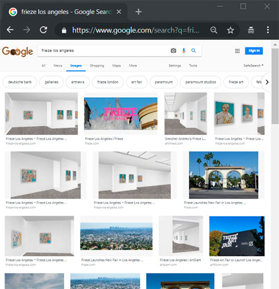Screen dimensions: 279x289
Task: Switch to the News tab
Action: click(58, 65)
